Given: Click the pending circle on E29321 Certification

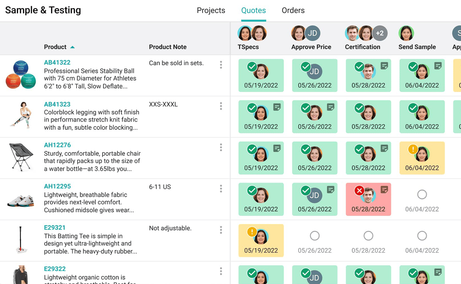Looking at the screenshot, I should [368, 236].
